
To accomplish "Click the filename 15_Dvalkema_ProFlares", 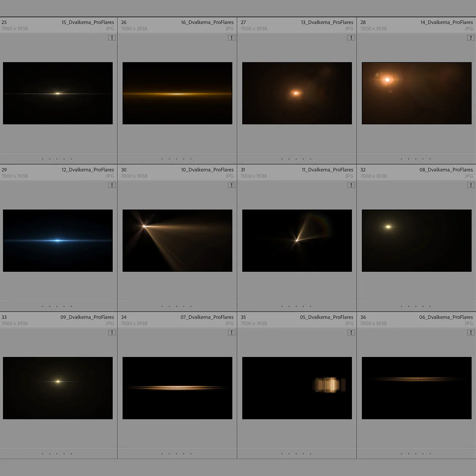I will point(88,22).
